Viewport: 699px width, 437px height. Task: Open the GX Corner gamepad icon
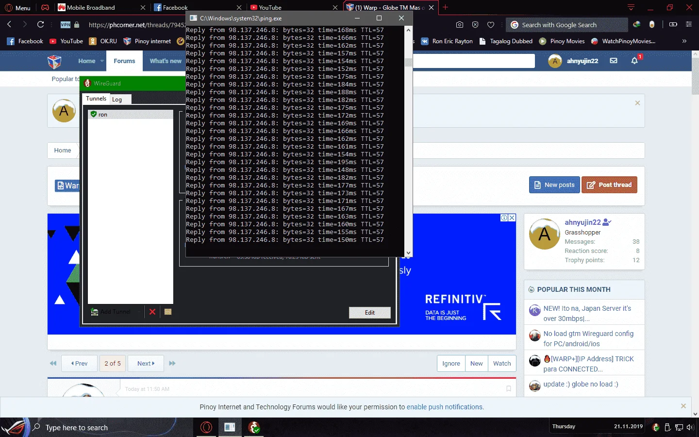[45, 8]
